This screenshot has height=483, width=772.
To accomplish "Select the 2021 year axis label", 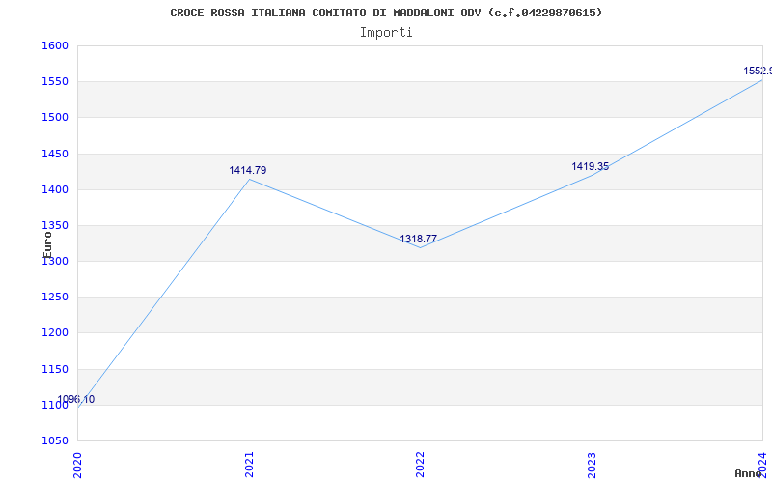I will pos(249,465).
